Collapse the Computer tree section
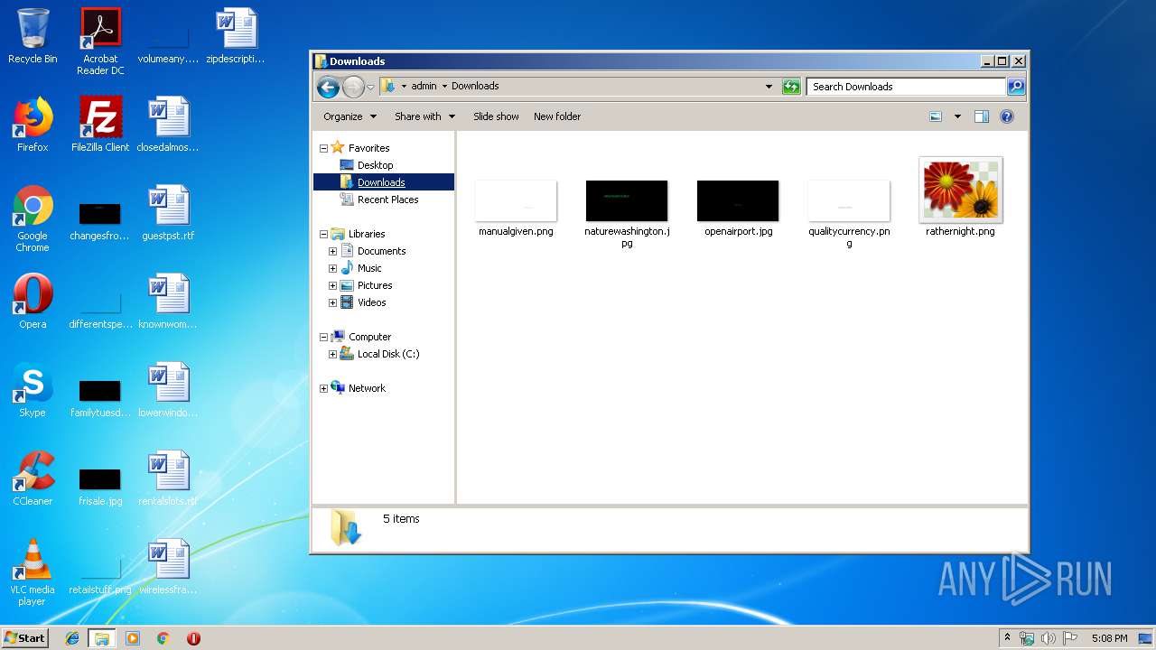This screenshot has width=1156, height=650. pos(323,337)
